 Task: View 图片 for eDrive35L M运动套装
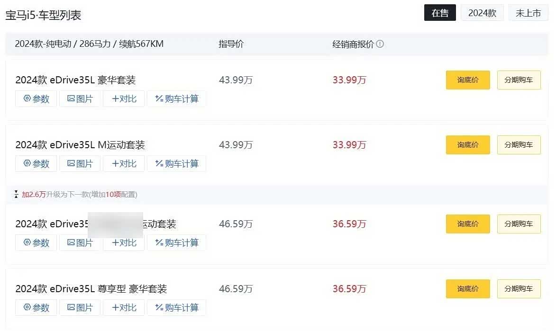tap(80, 164)
